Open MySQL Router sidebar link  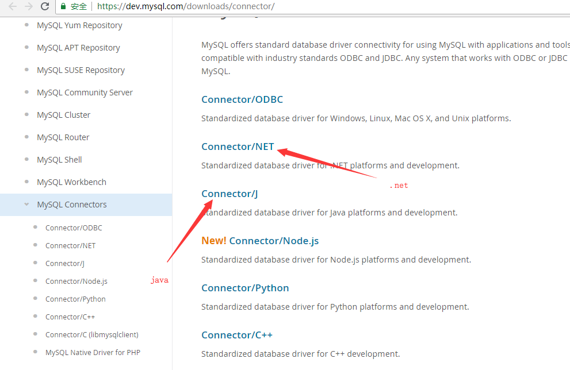pos(63,137)
